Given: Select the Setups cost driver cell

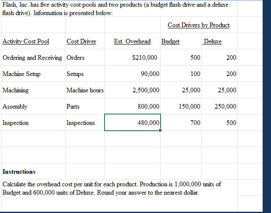Looking at the screenshot, I should pyautogui.click(x=85, y=74).
